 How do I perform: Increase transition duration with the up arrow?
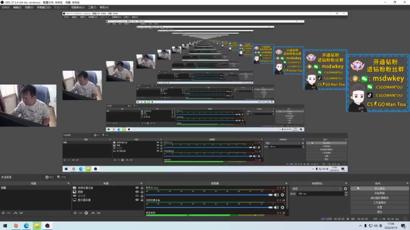coord(346,193)
